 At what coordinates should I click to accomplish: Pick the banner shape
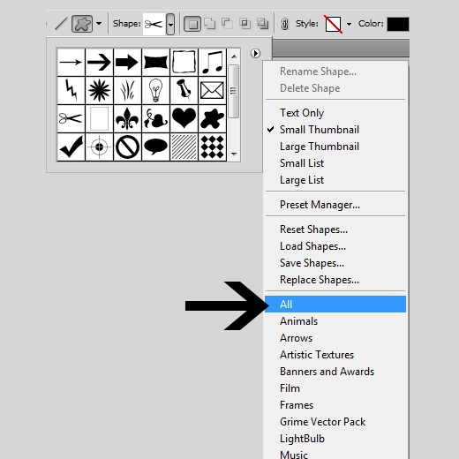pyautogui.click(x=155, y=62)
